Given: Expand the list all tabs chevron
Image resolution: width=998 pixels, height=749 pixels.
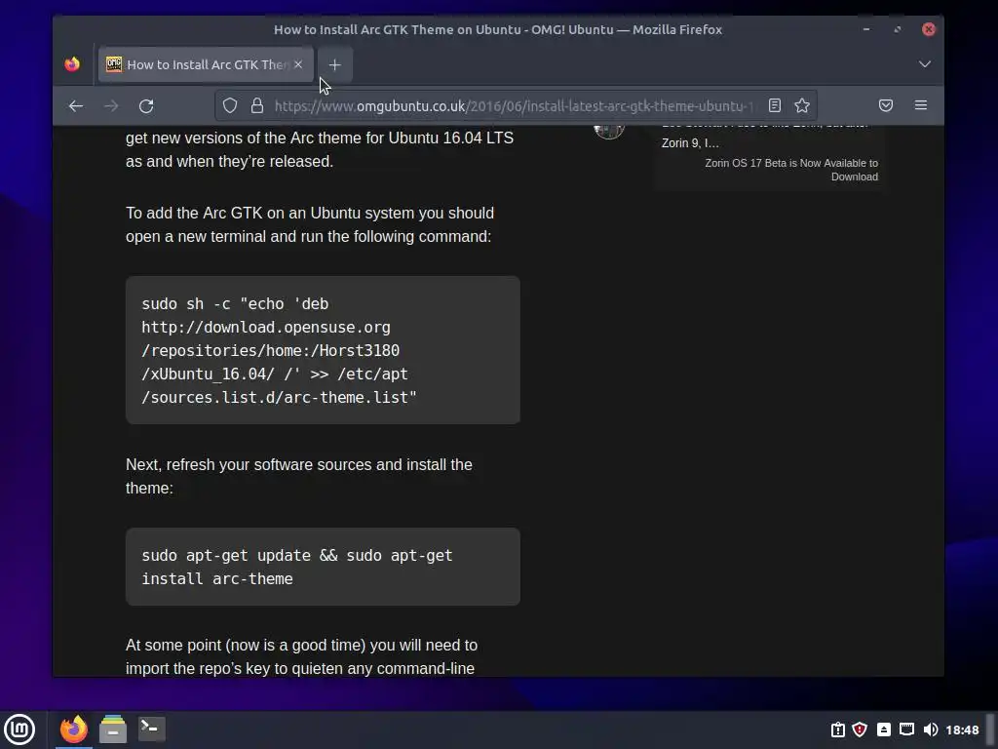Looking at the screenshot, I should (924, 64).
